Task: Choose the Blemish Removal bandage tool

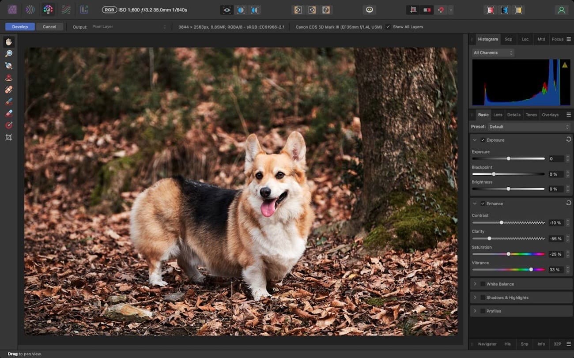Action: pos(9,90)
